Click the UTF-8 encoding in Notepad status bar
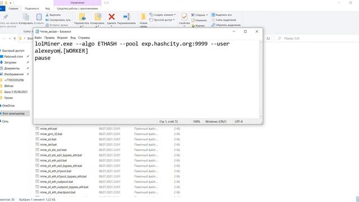 point(238,122)
